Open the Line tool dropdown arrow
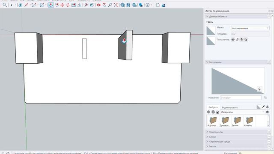274x154 pixels. pos(30,5)
